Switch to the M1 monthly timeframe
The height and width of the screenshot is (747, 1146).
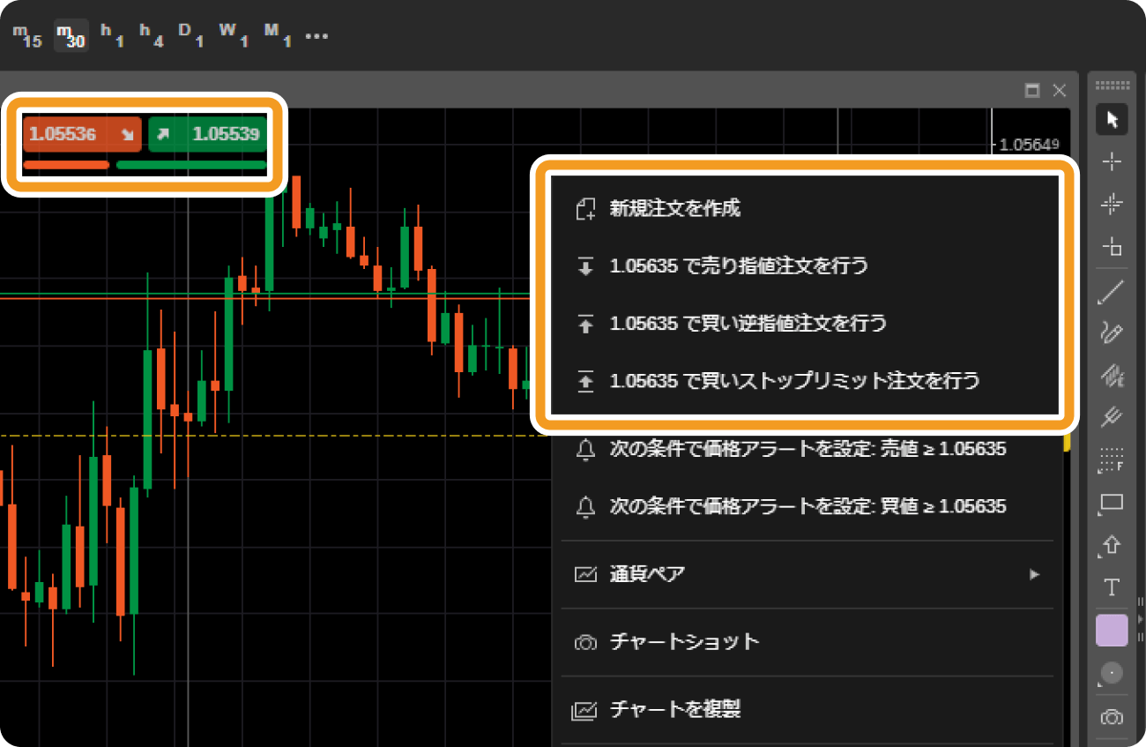[x=277, y=35]
